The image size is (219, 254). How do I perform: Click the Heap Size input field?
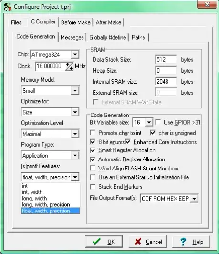(166, 71)
